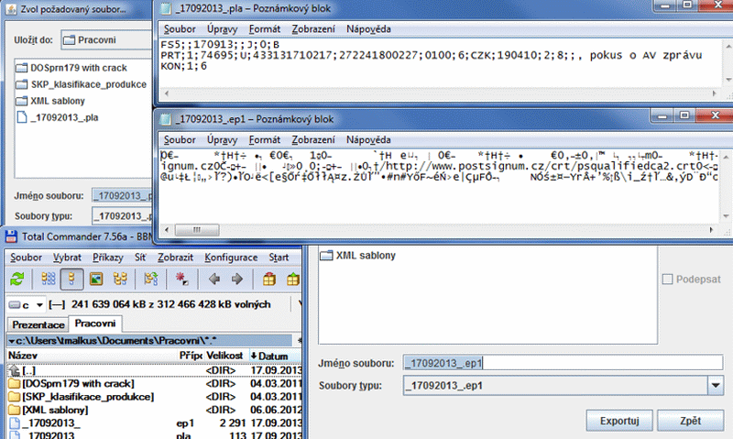Select [SKP_klasifikace_produkce] folder in Total Commander
This screenshot has width=733, height=439.
[x=154, y=397]
